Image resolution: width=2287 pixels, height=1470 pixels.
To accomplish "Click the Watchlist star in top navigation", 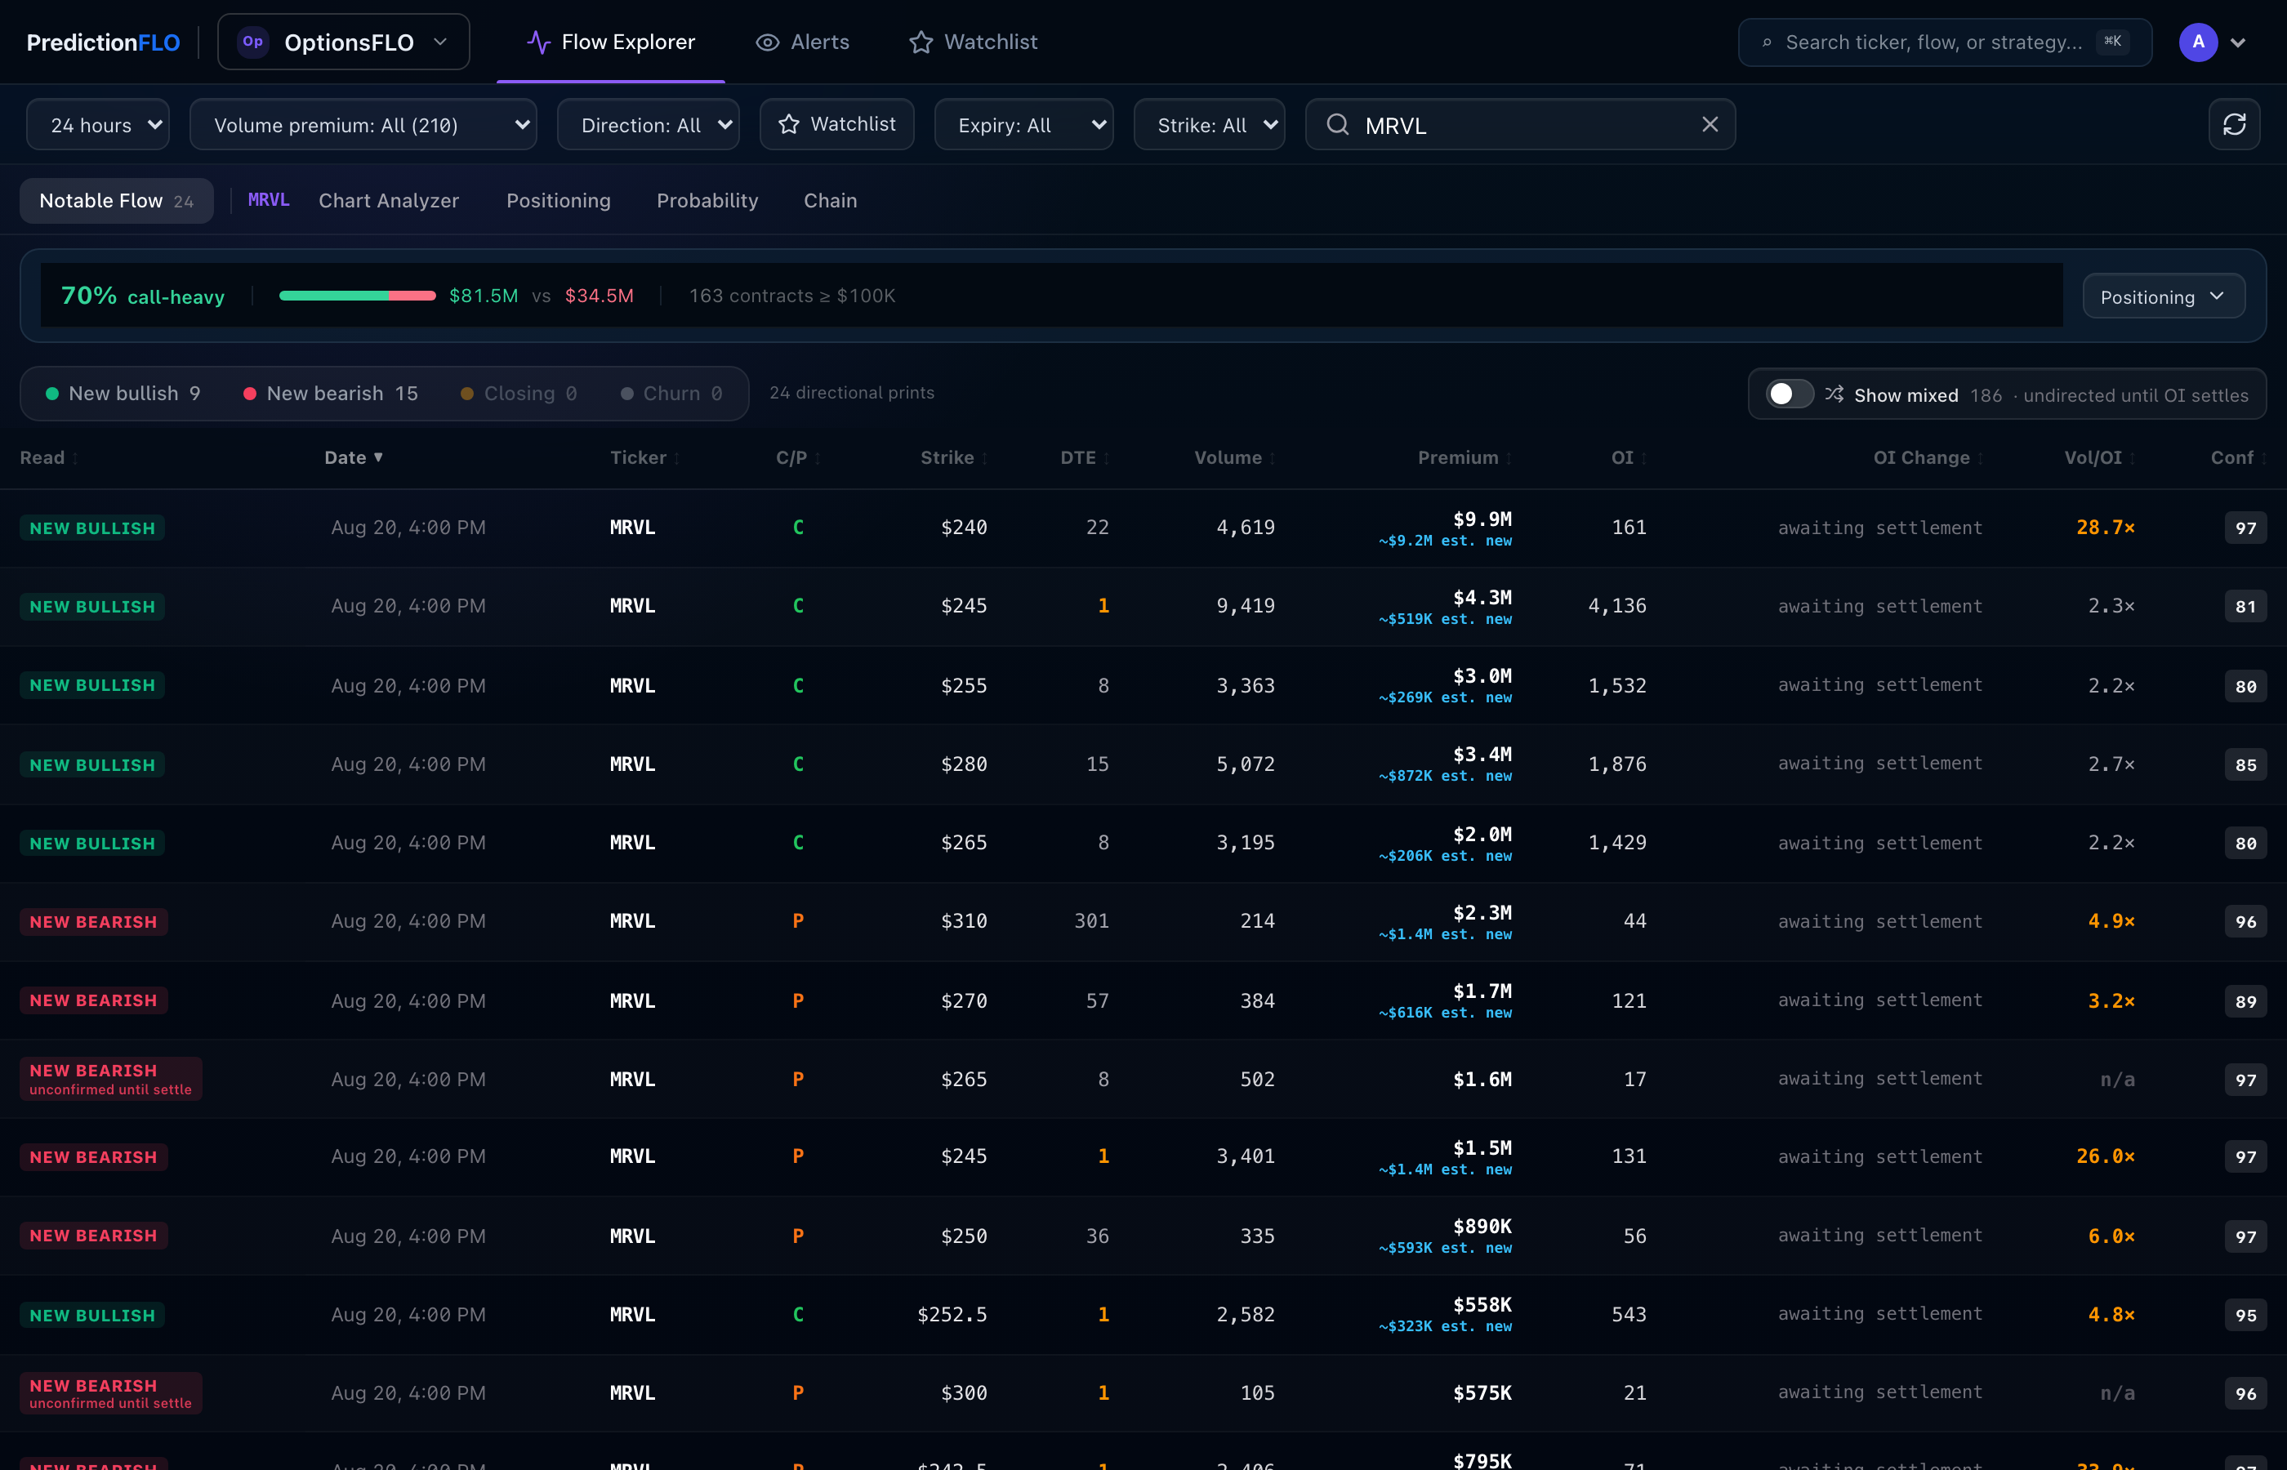I will tap(921, 42).
